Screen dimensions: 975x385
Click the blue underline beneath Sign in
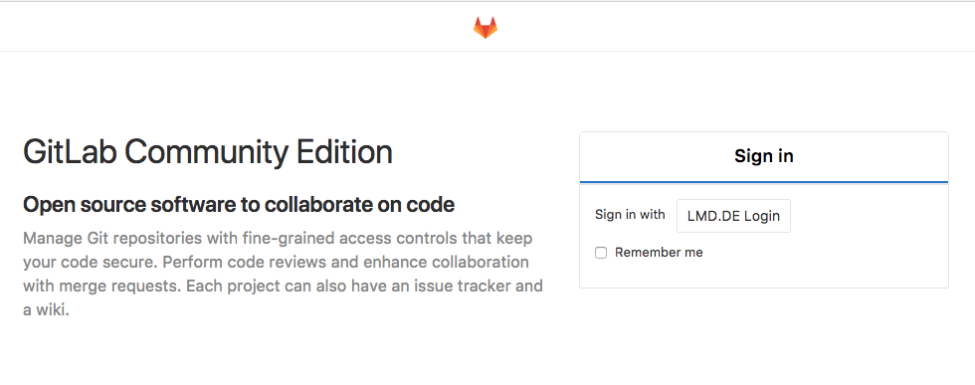tap(764, 182)
